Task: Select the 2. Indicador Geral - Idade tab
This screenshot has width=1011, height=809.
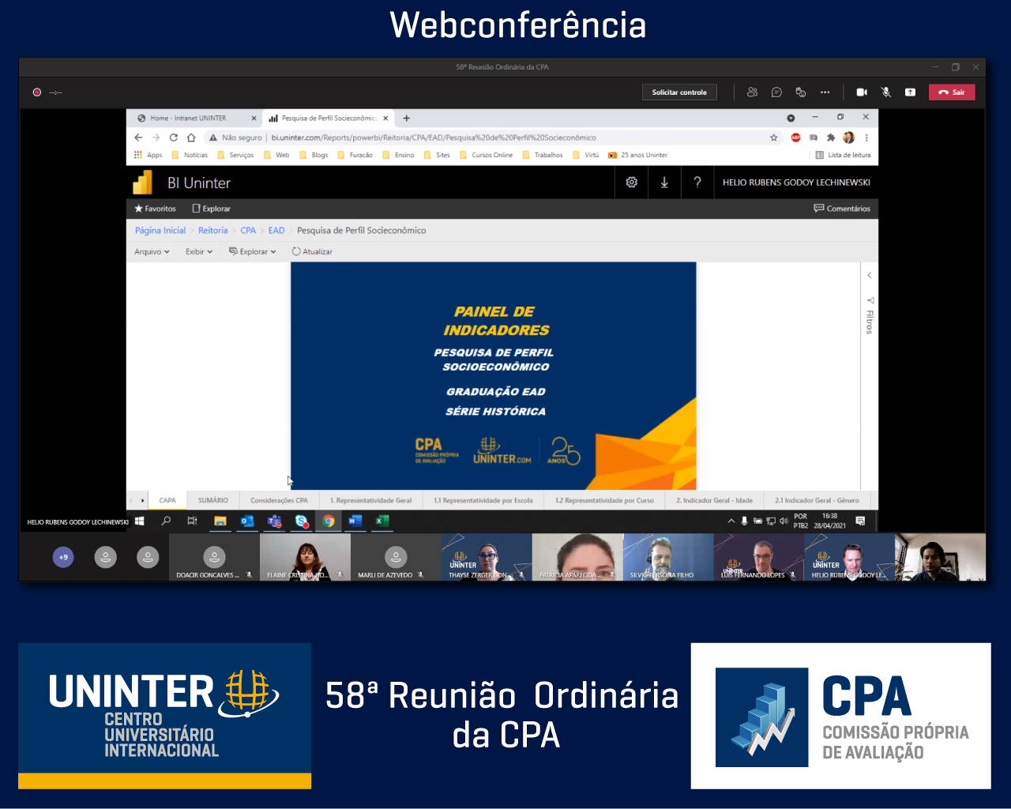Action: pyautogui.click(x=714, y=501)
